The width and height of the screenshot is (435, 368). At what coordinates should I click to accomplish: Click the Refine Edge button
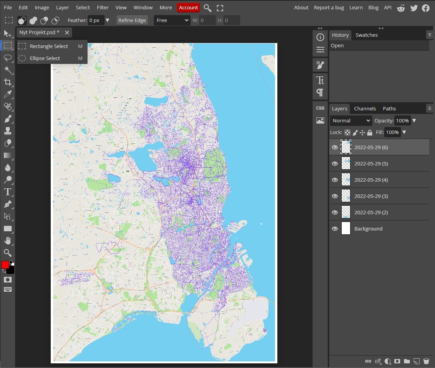pyautogui.click(x=132, y=20)
